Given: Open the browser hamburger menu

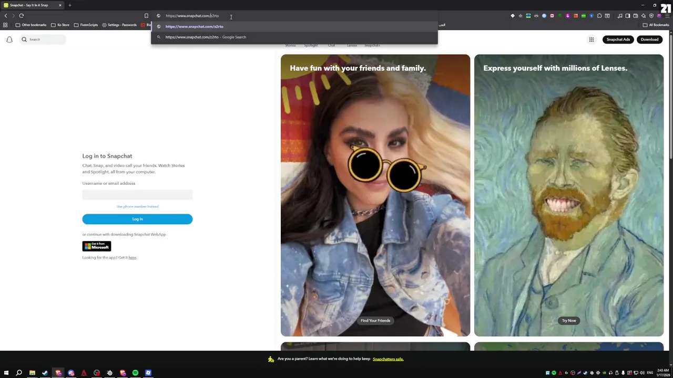Looking at the screenshot, I should 667,16.
